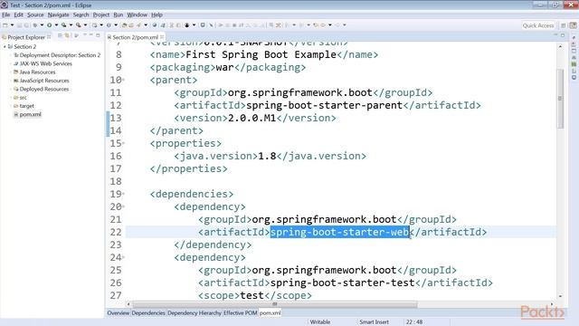Collapse the dependency element on line 24
Viewport: 579px width, 326px height.
point(123,257)
